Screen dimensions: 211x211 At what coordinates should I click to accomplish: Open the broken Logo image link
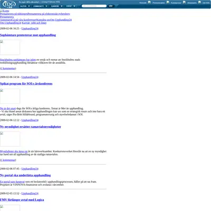pos(5,11)
